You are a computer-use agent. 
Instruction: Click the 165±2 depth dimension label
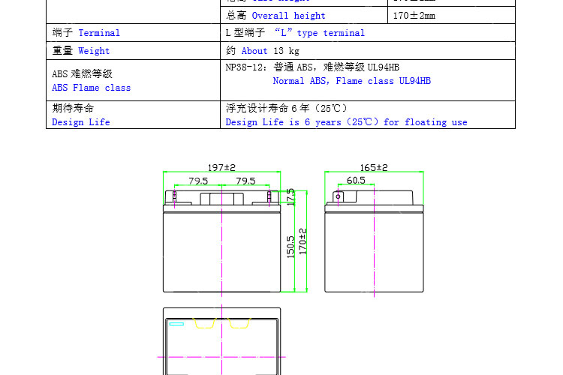373,167
